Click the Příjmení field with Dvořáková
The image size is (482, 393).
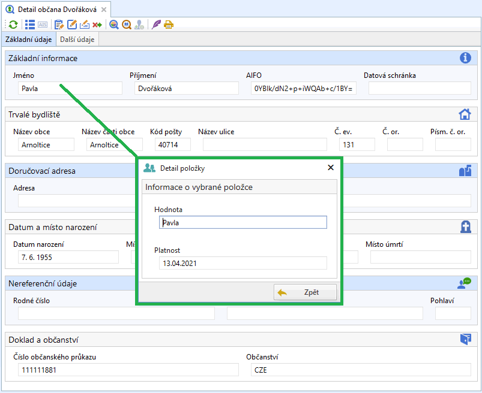pyautogui.click(x=186, y=89)
